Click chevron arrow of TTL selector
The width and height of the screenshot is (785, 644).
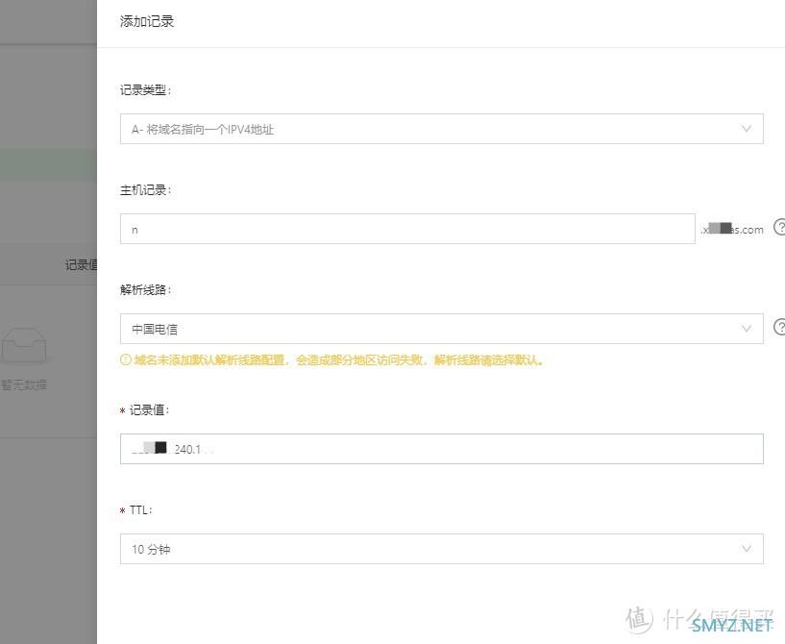click(x=746, y=549)
